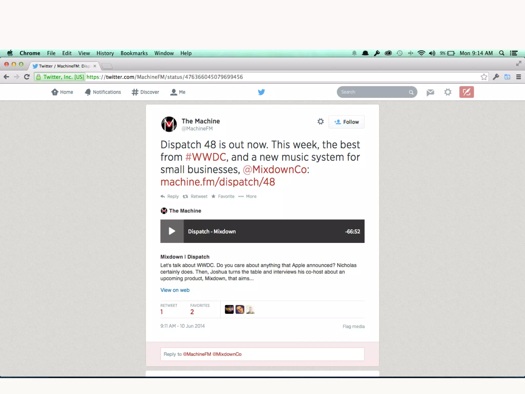
Task: Click the Twitter bird logo
Action: [x=261, y=92]
